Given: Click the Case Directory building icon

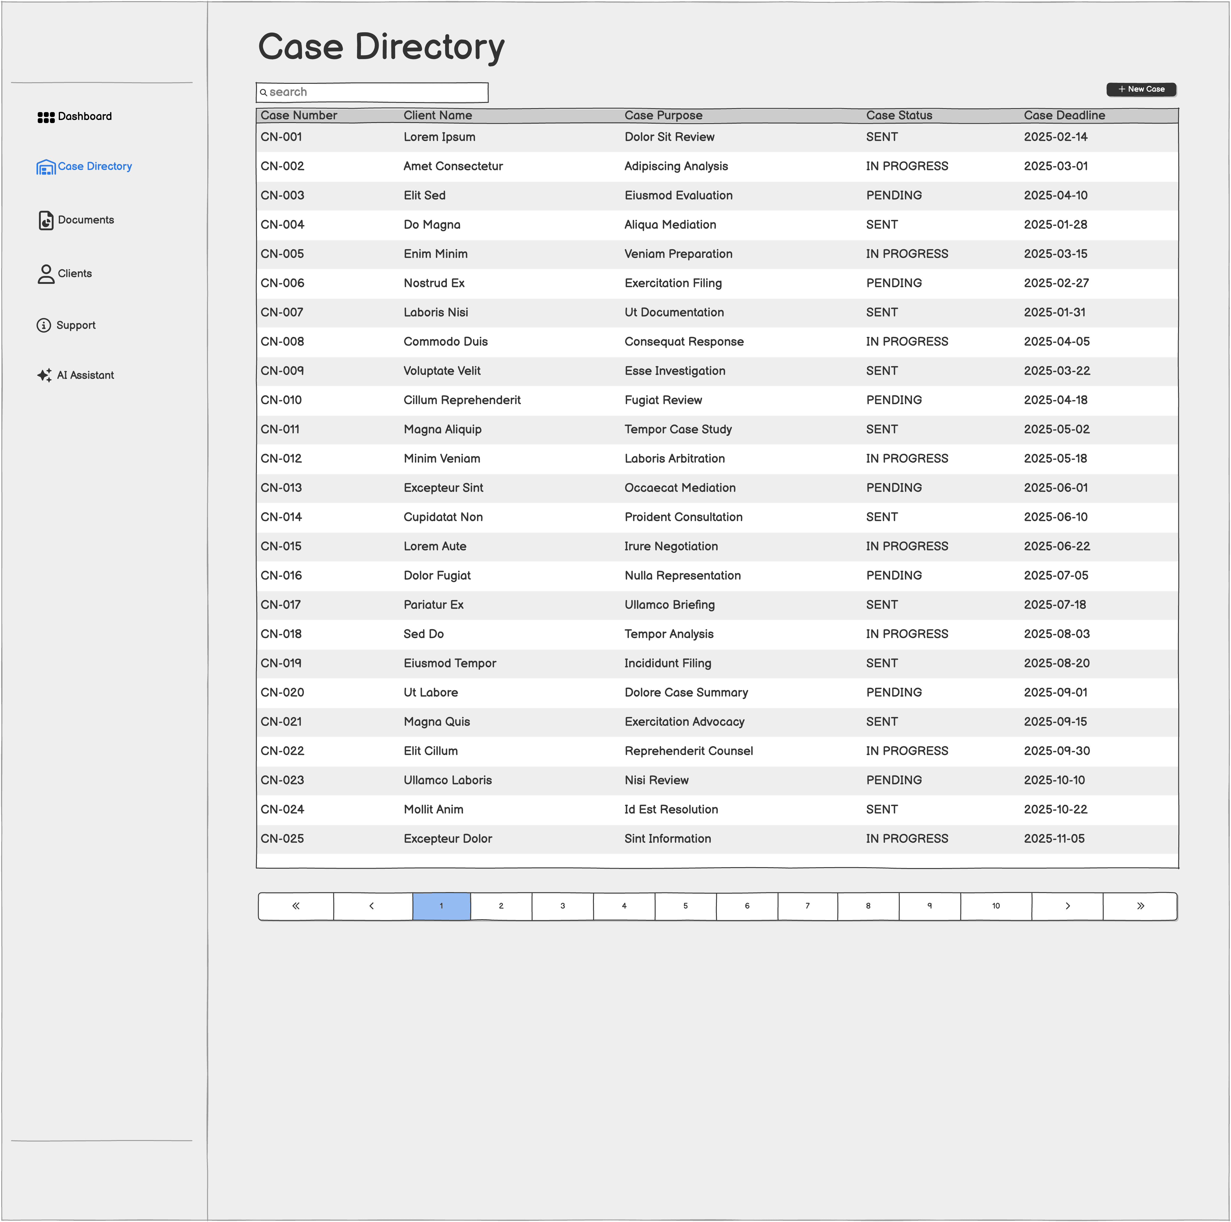Looking at the screenshot, I should point(46,167).
